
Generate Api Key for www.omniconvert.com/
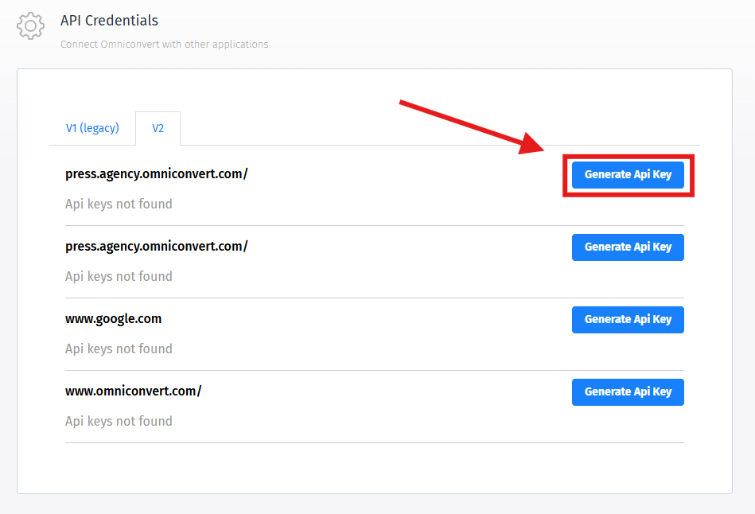pos(628,391)
